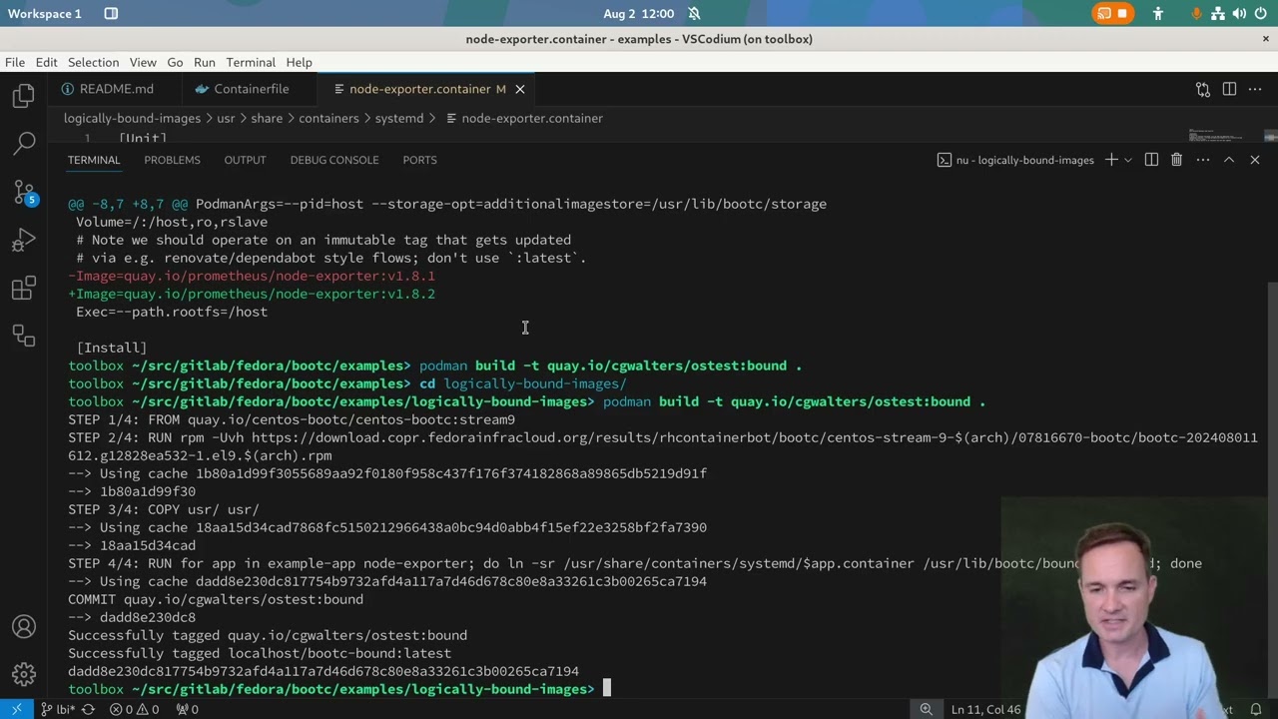Expand the systemd breadcrumb folder
The width and height of the screenshot is (1278, 719).
399,118
